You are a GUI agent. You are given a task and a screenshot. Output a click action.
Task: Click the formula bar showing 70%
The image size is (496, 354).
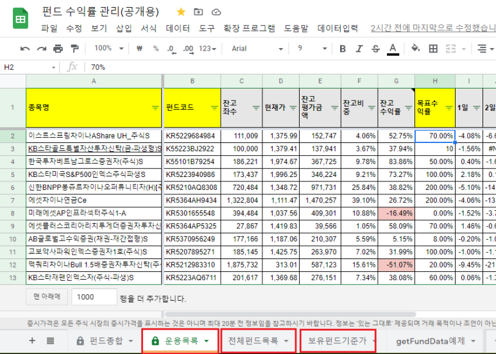coord(291,67)
